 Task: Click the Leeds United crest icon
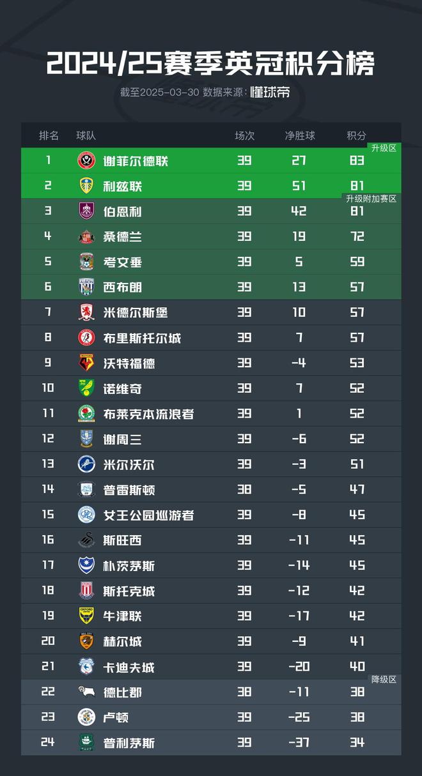click(86, 186)
